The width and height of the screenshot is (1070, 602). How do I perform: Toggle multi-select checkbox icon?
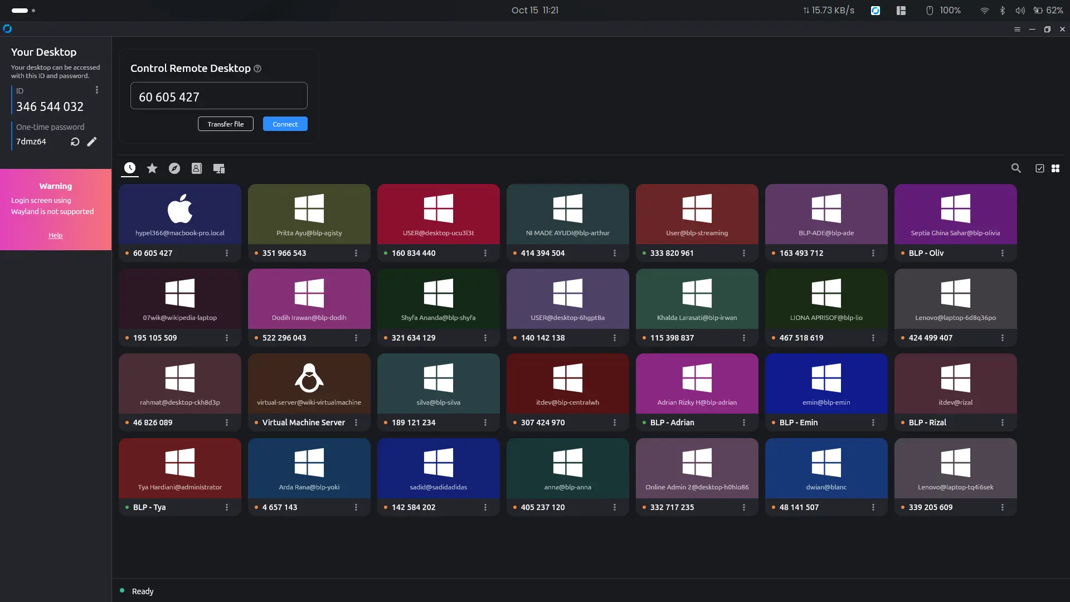[x=1039, y=168]
